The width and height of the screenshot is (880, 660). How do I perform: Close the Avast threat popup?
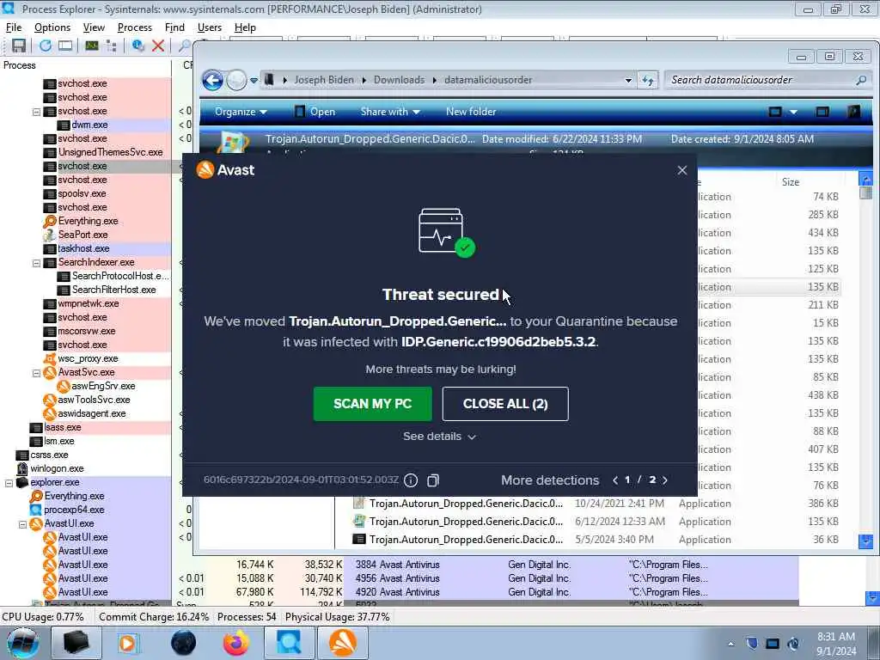tap(681, 170)
